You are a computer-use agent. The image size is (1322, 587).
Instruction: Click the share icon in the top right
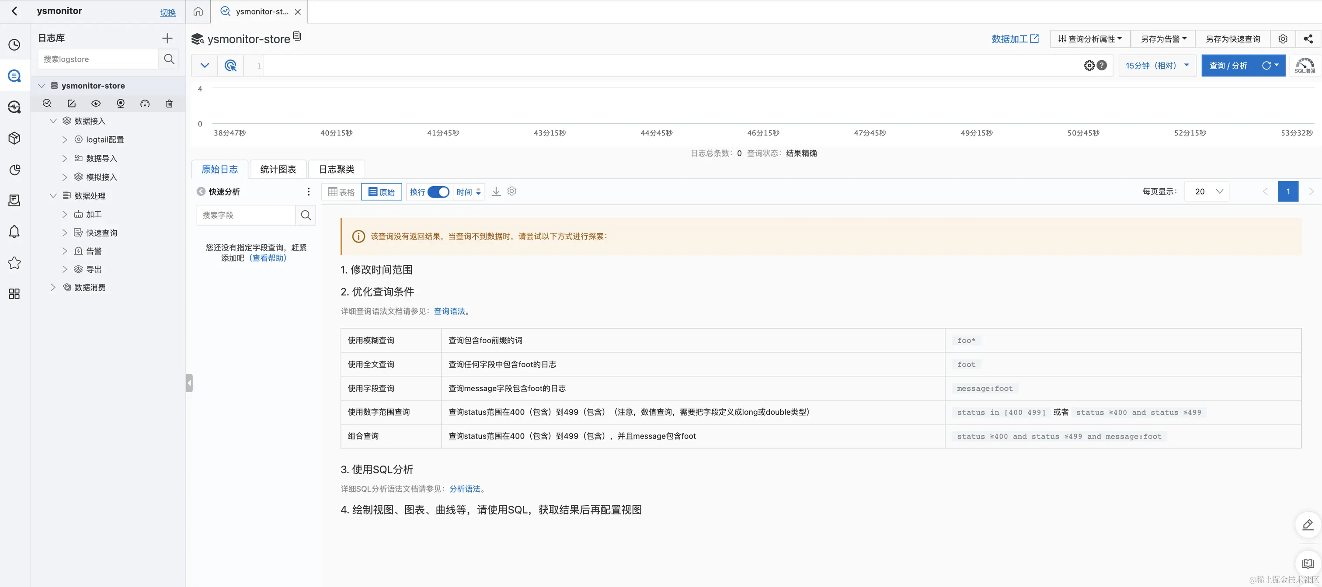point(1308,39)
